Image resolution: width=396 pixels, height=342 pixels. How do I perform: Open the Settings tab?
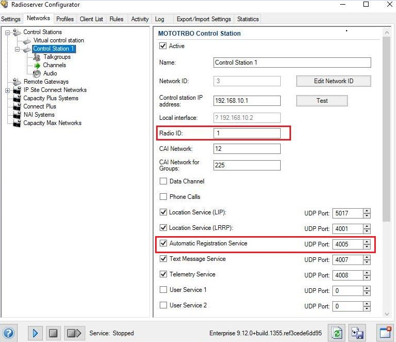[11, 19]
